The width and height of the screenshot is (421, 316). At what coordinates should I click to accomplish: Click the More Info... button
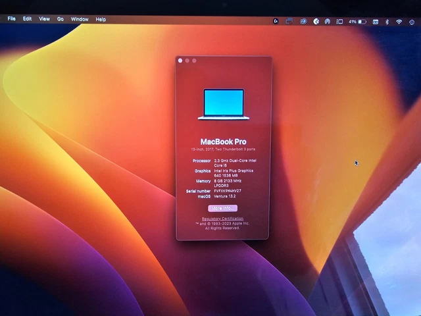tap(222, 208)
